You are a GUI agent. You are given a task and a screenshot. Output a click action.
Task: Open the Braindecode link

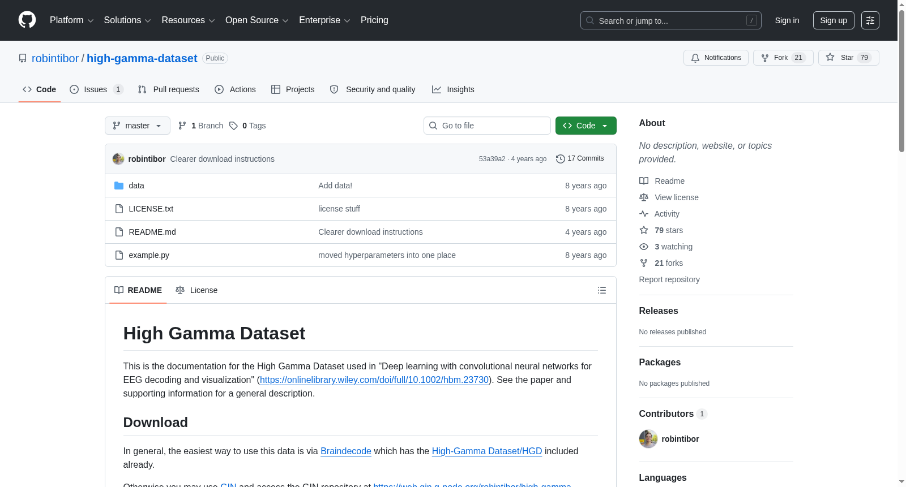click(346, 451)
